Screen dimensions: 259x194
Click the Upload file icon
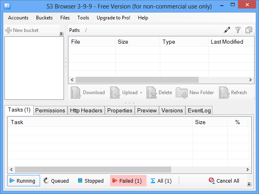click(115, 93)
